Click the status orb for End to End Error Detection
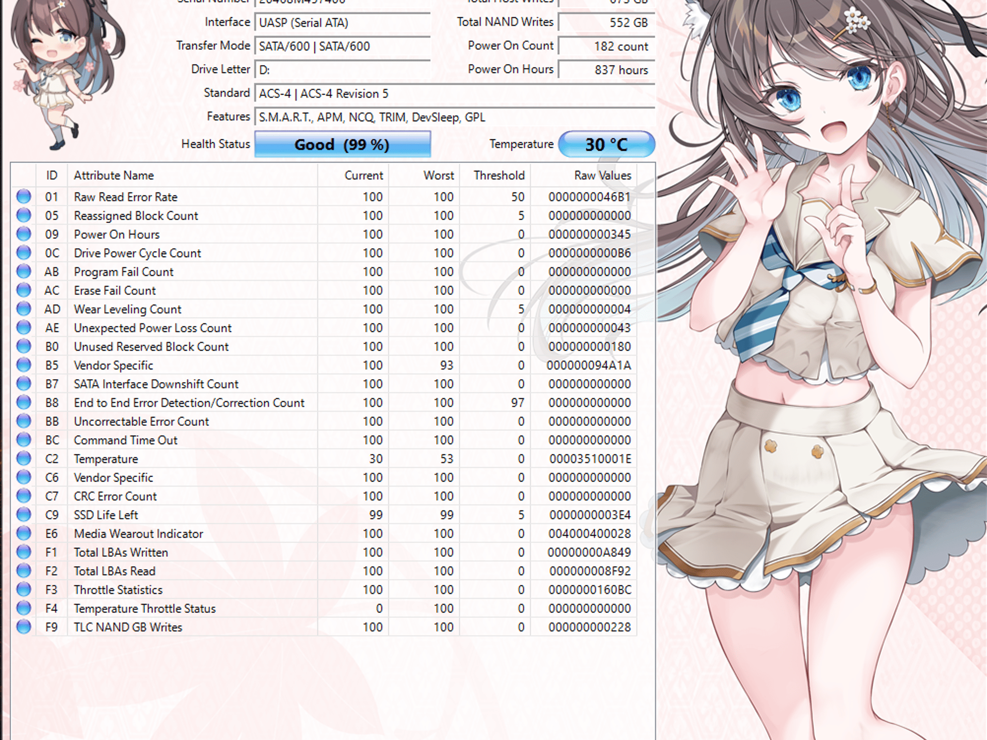This screenshot has height=740, width=987. coord(24,402)
